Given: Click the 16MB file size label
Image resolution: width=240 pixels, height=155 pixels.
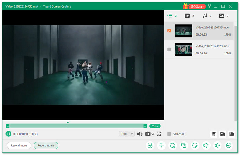Looking at the screenshot, I should pyautogui.click(x=227, y=53).
